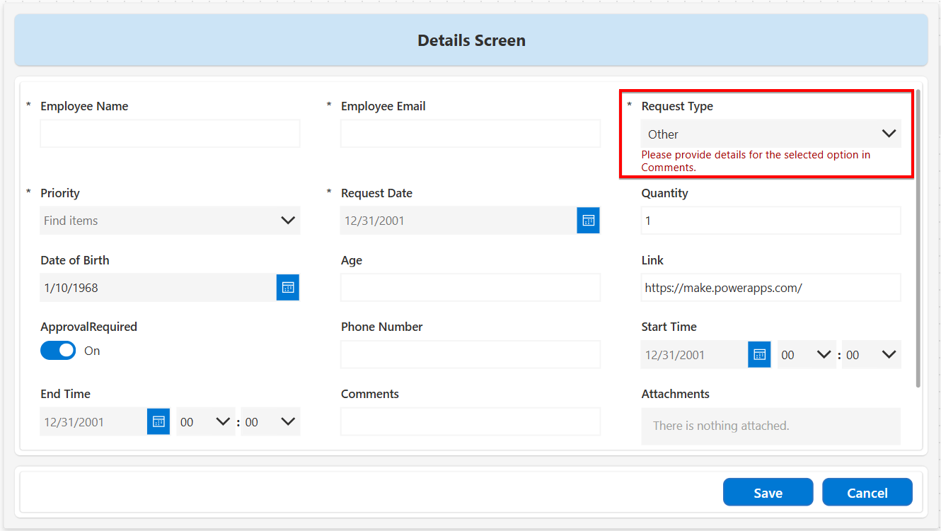
Task: Click into the Comments input field
Action: 470,422
